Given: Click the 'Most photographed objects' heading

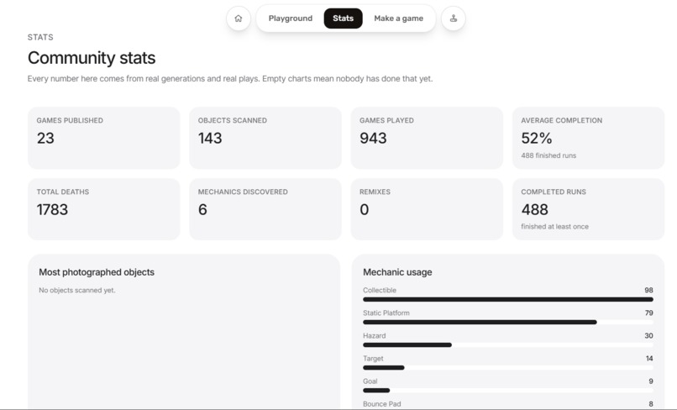Looking at the screenshot, I should click(97, 272).
